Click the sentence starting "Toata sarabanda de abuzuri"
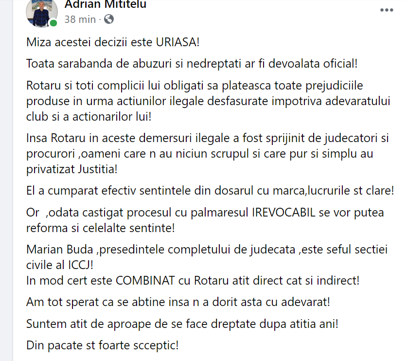The height and width of the screenshot is (361, 406). click(x=192, y=64)
